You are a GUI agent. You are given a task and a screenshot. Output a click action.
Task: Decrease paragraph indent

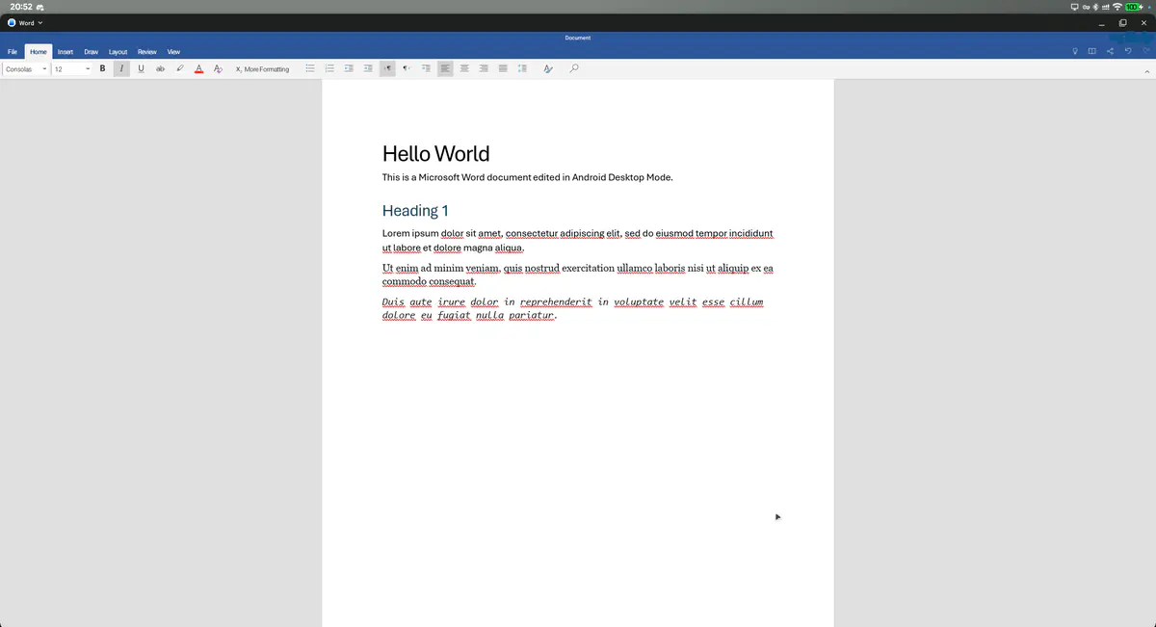pyautogui.click(x=349, y=69)
